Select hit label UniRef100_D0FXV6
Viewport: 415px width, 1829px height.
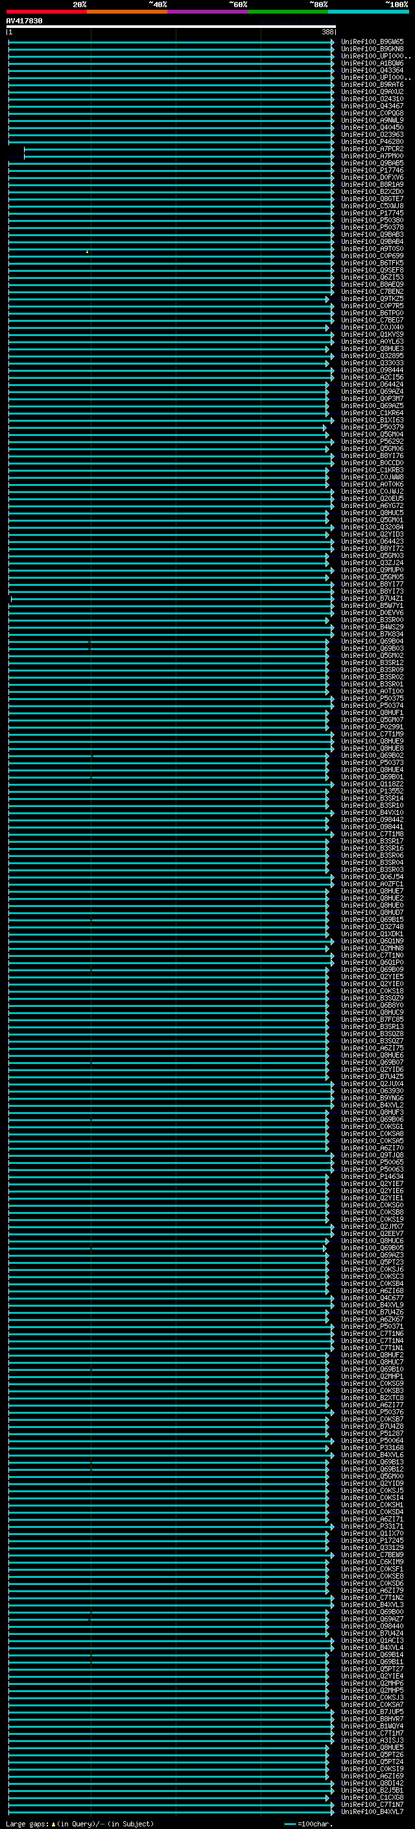click(372, 178)
